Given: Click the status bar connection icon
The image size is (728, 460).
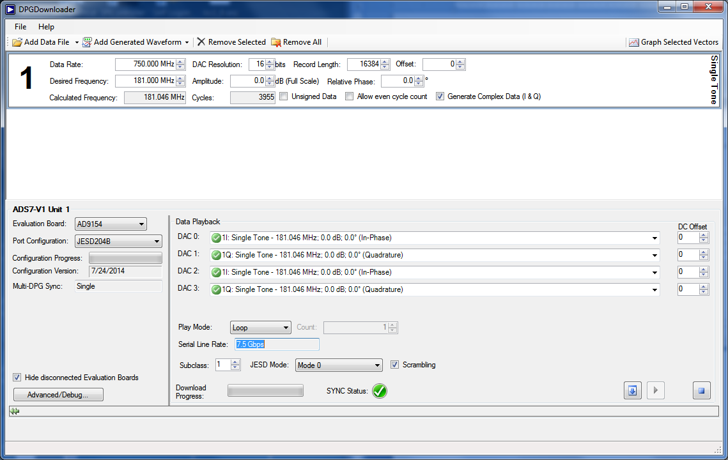Looking at the screenshot, I should [x=14, y=411].
